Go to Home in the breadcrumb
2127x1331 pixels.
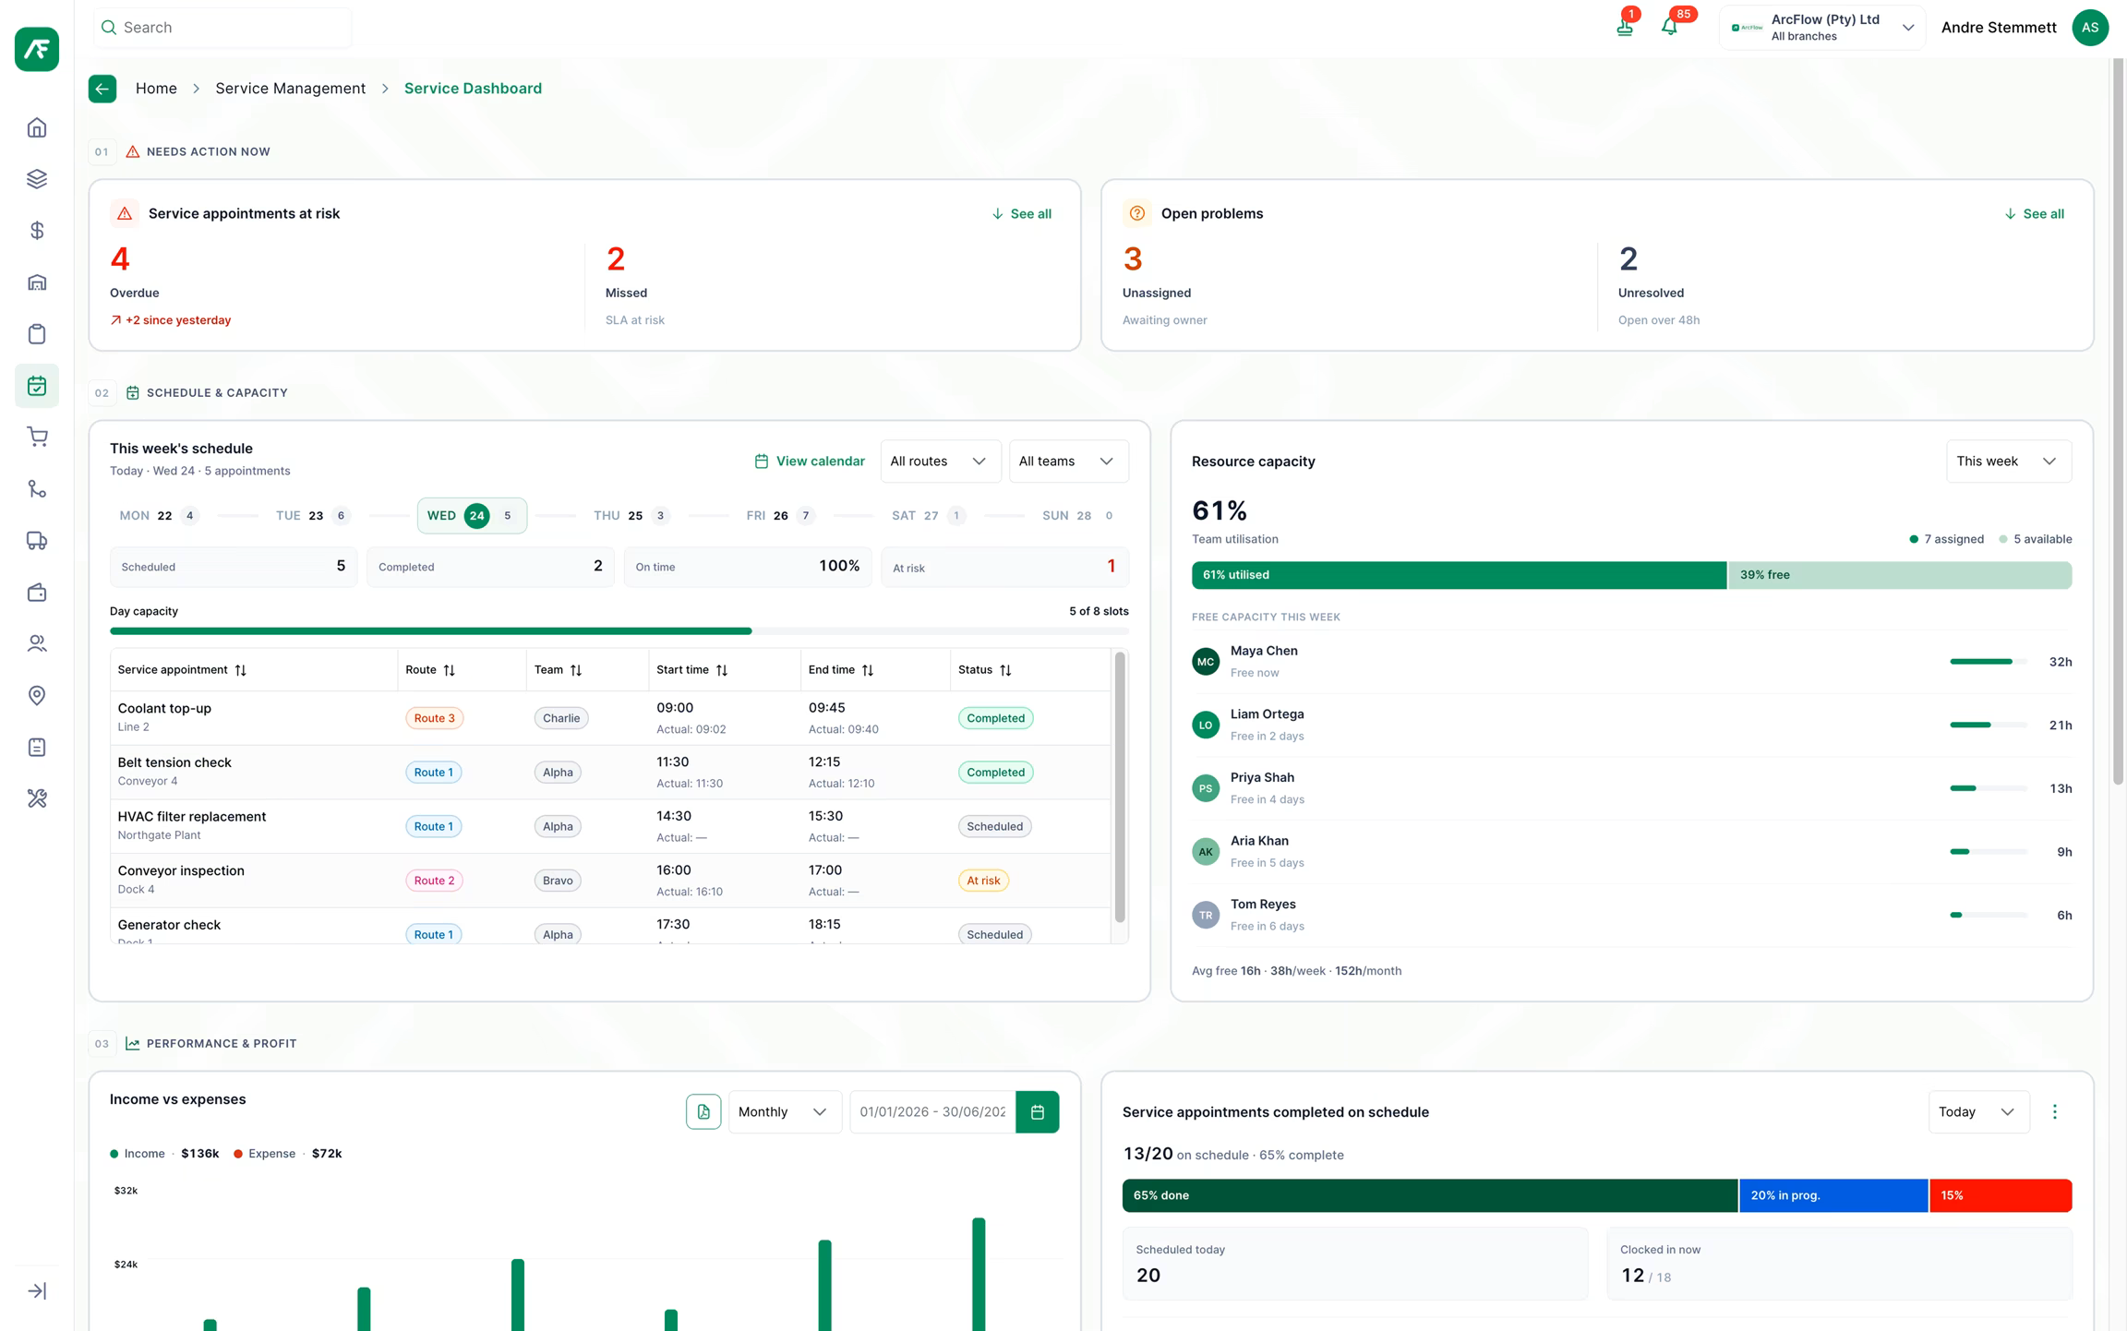[x=156, y=89]
